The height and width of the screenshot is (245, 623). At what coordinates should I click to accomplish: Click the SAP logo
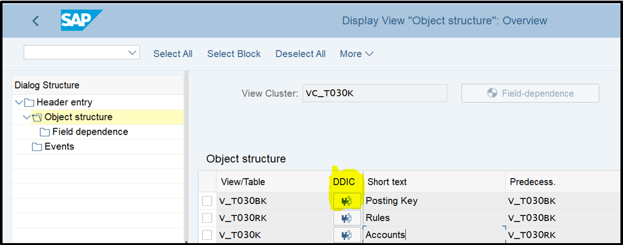tap(82, 20)
